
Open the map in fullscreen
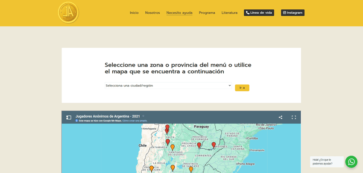coord(294,117)
